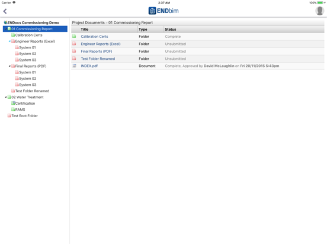The image size is (327, 245).
Task: Click the 'Document' type cell of INDEX.pdf
Action: (148, 66)
